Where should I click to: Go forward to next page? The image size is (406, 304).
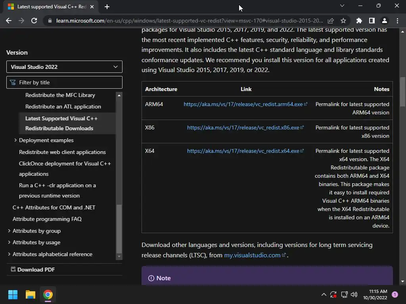pos(21,21)
